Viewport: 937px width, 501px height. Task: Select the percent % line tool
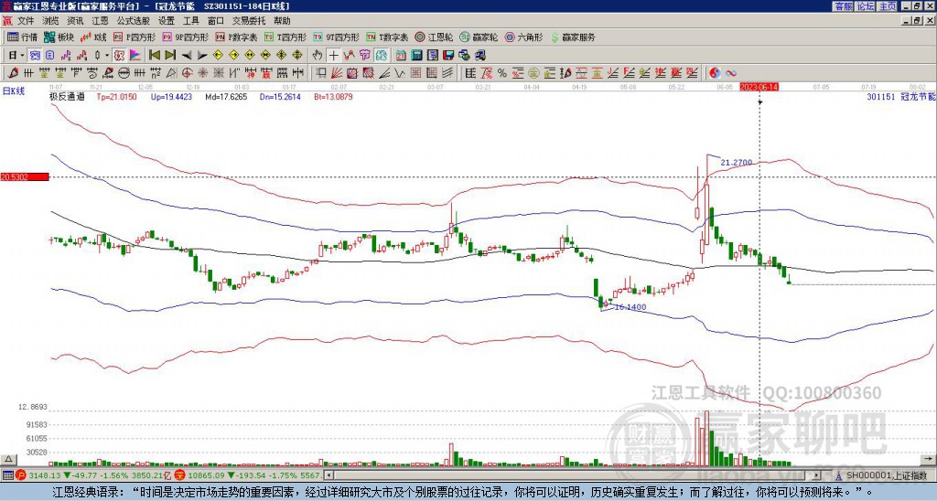coord(502,73)
